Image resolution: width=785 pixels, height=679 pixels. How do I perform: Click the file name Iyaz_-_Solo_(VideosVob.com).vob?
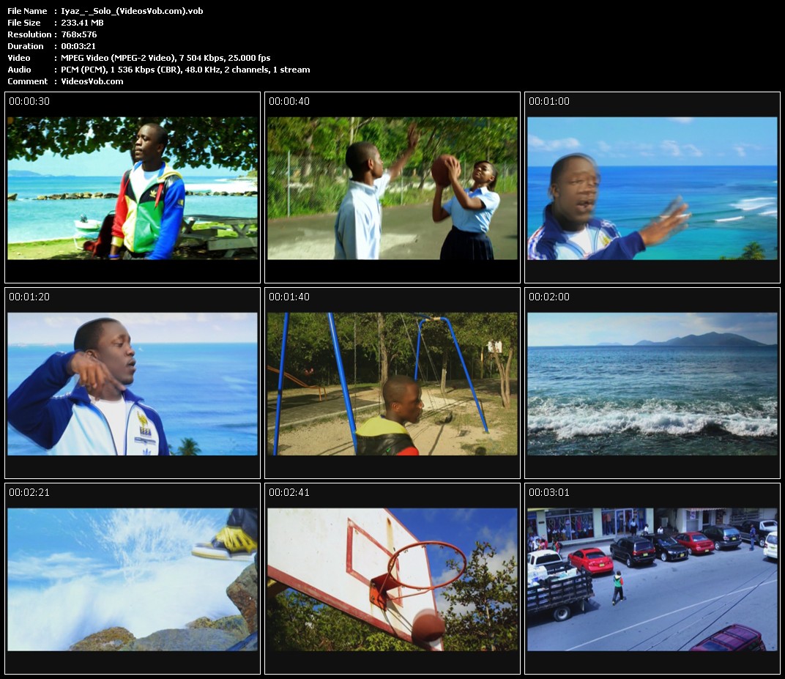[132, 11]
